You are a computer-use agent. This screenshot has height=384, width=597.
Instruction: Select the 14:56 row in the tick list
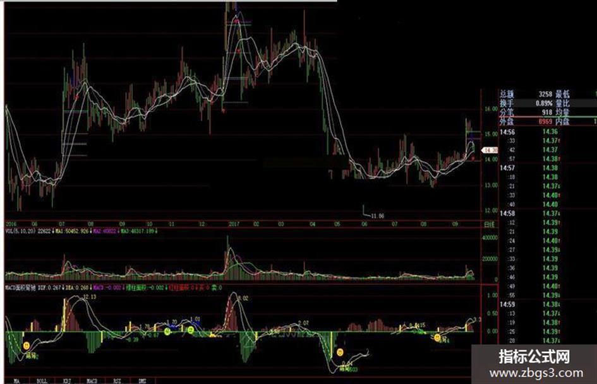pyautogui.click(x=548, y=132)
